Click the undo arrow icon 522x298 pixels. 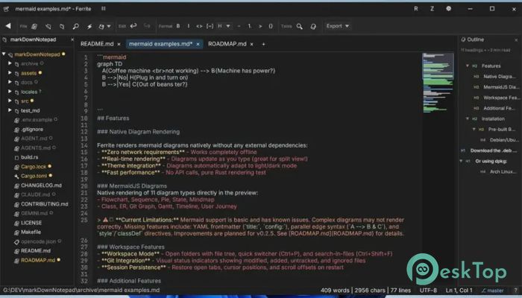click(x=133, y=26)
